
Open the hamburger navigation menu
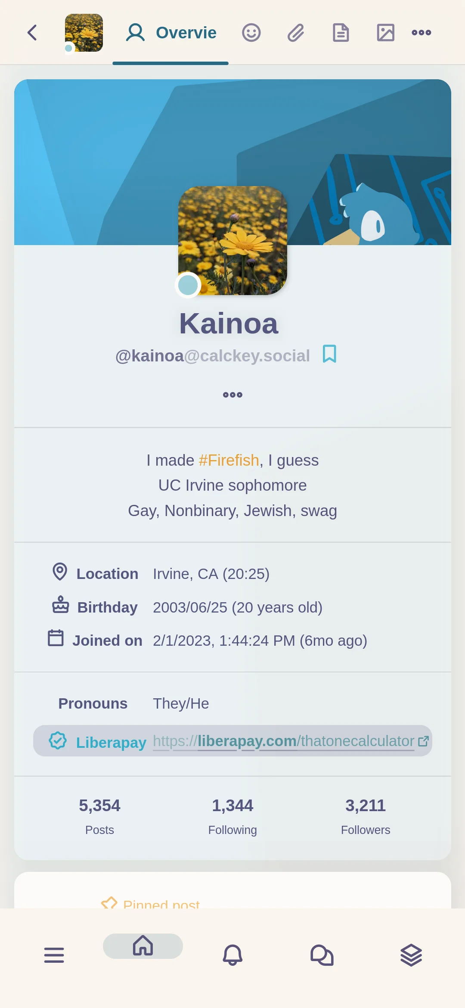pos(54,955)
